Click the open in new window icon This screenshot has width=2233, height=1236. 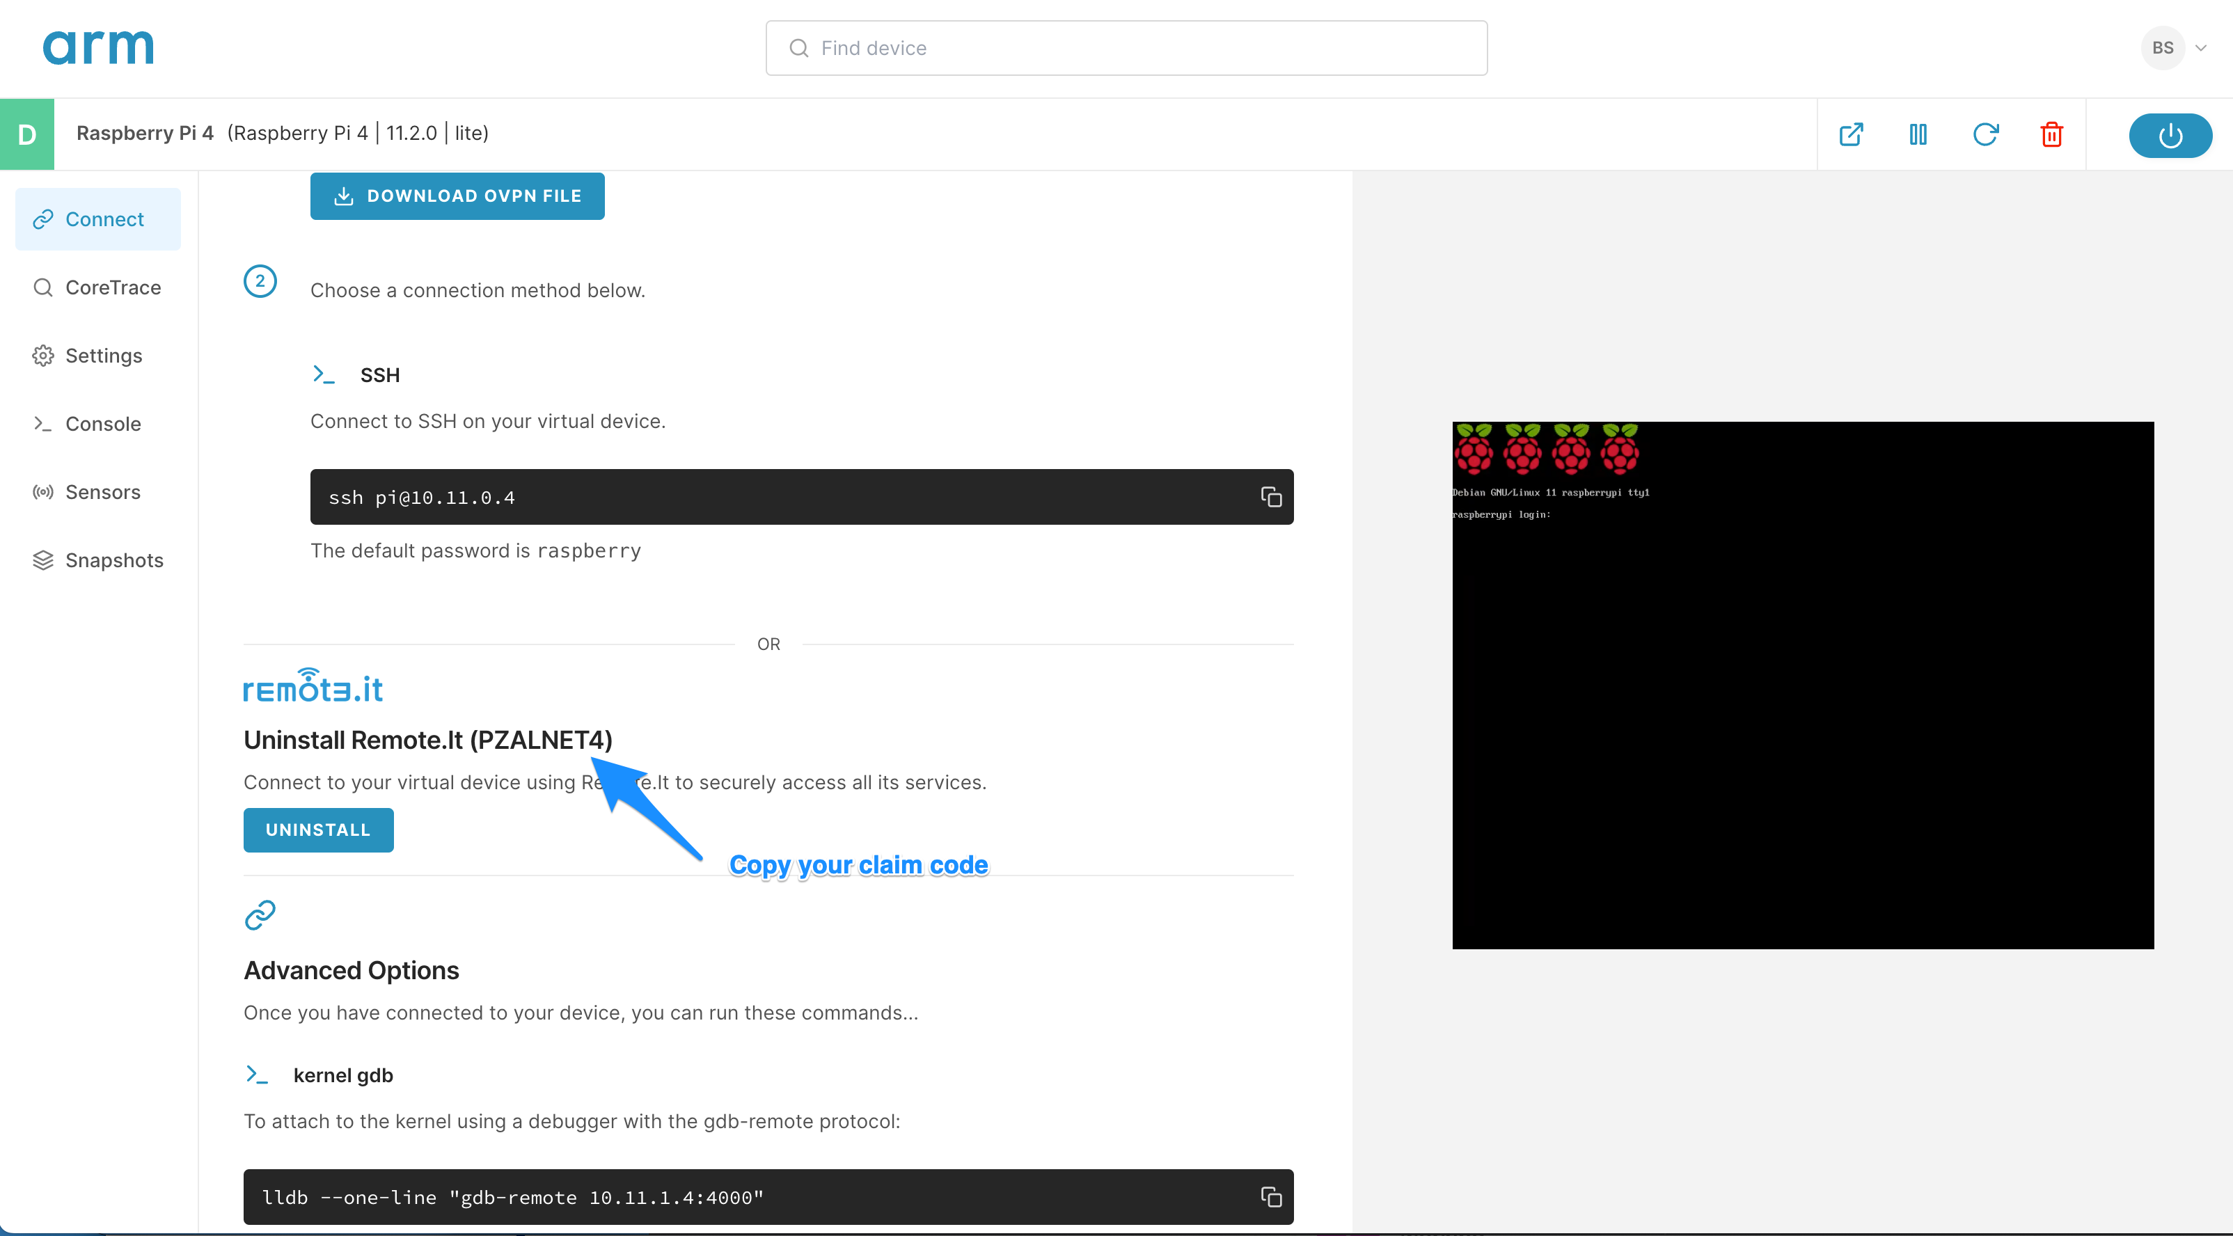click(1851, 134)
